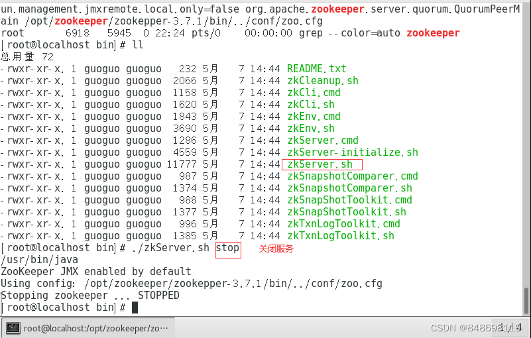Click the file size 4559 value

point(184,152)
